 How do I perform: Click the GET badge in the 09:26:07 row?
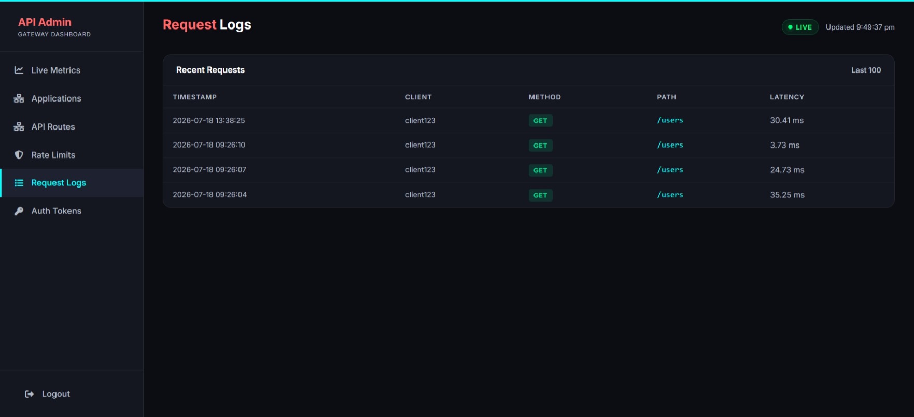(x=540, y=170)
